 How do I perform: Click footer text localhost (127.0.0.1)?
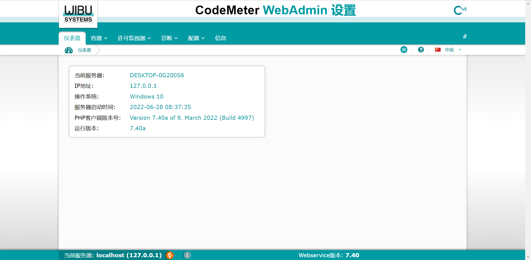pyautogui.click(x=129, y=255)
